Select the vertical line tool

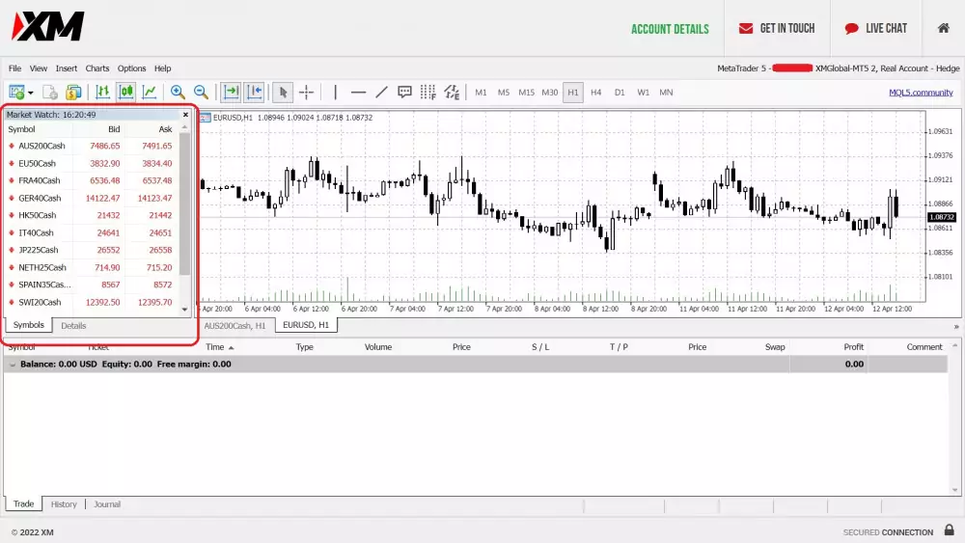click(336, 93)
